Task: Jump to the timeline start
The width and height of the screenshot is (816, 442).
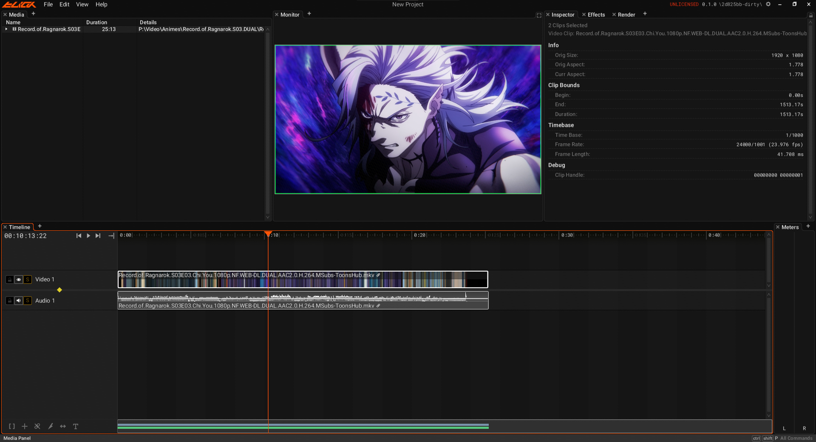Action: (79, 236)
